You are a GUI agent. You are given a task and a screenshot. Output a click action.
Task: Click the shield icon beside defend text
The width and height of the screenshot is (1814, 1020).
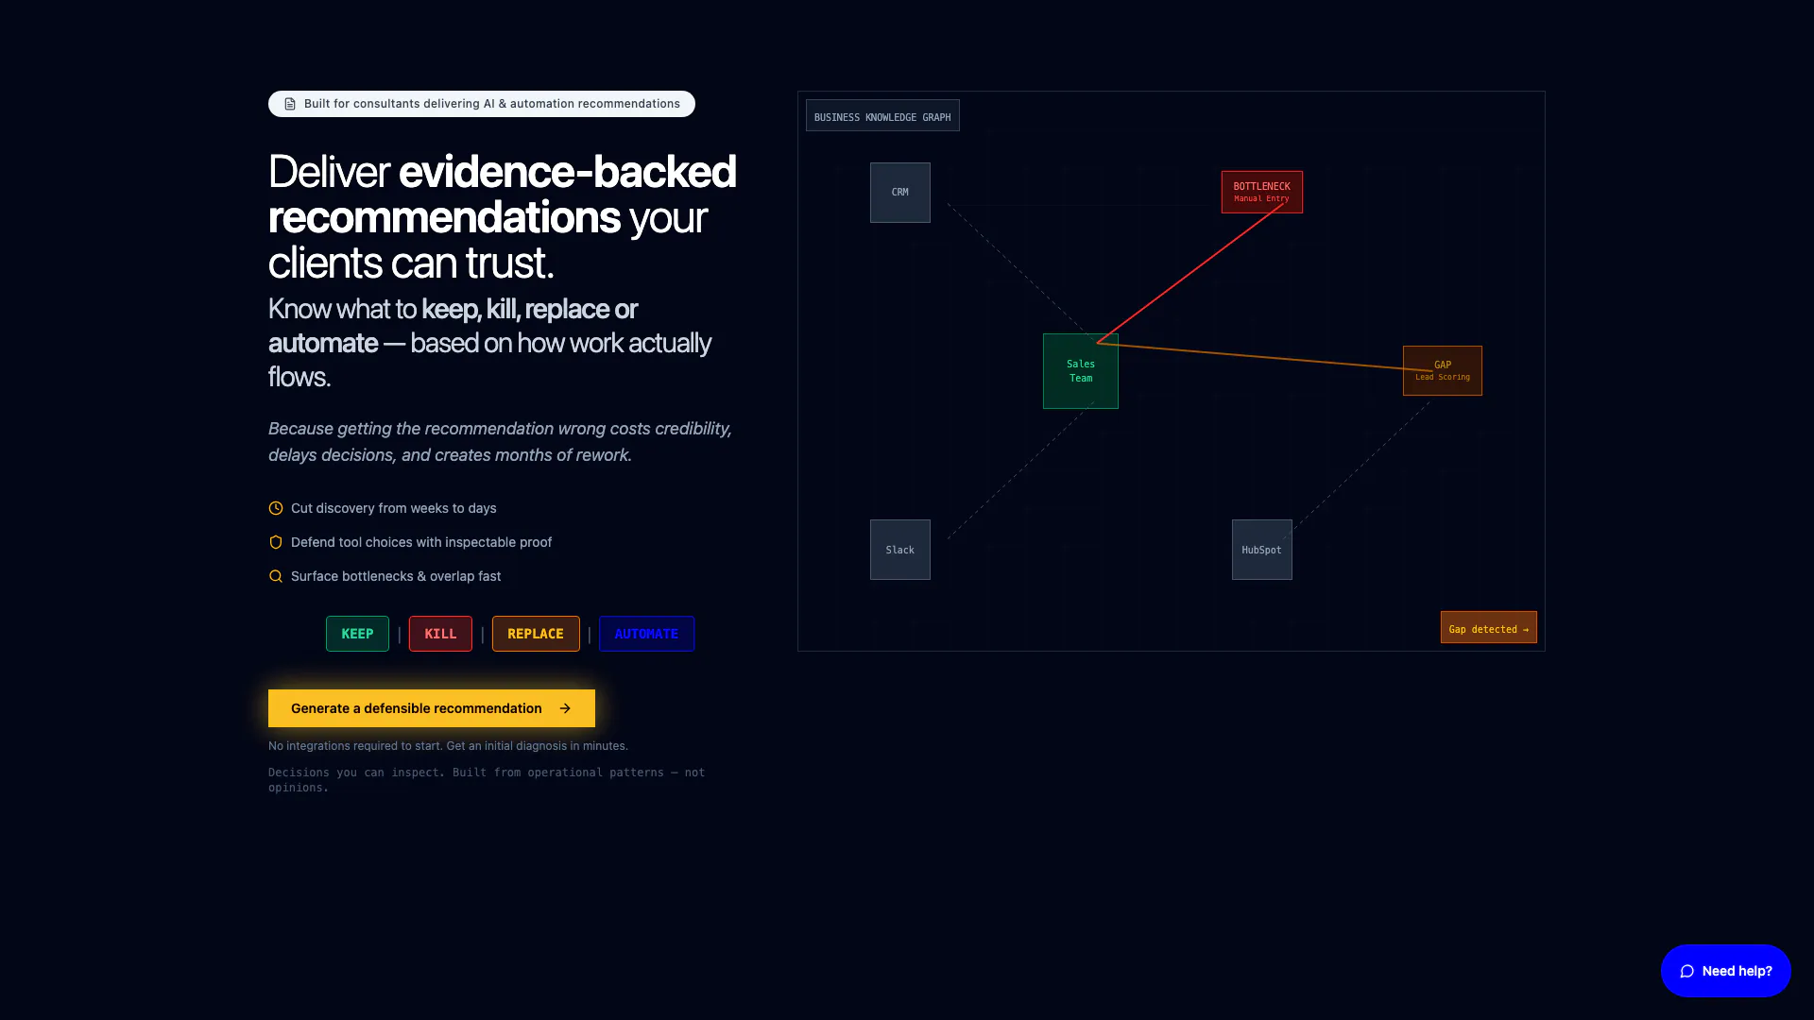coord(276,542)
